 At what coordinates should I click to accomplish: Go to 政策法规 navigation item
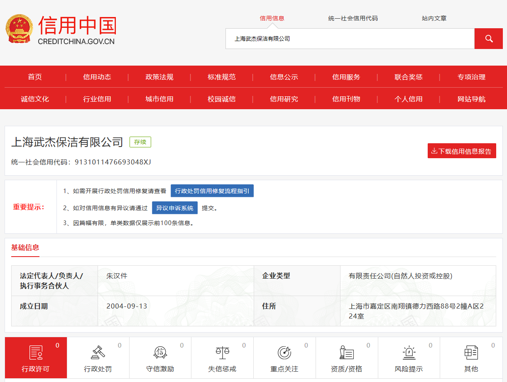(x=159, y=77)
